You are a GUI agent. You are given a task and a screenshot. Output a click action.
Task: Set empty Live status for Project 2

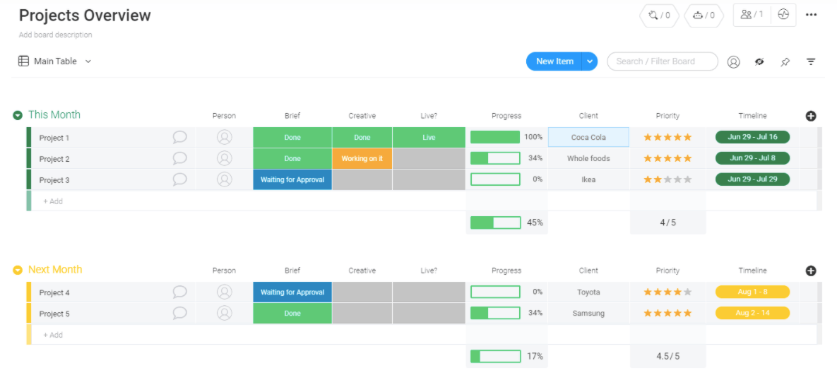coord(429,158)
